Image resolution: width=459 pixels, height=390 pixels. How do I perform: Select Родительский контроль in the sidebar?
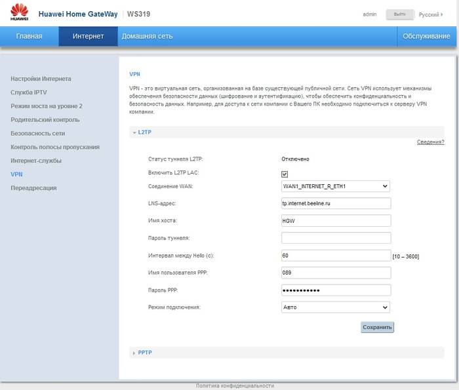[x=45, y=120]
